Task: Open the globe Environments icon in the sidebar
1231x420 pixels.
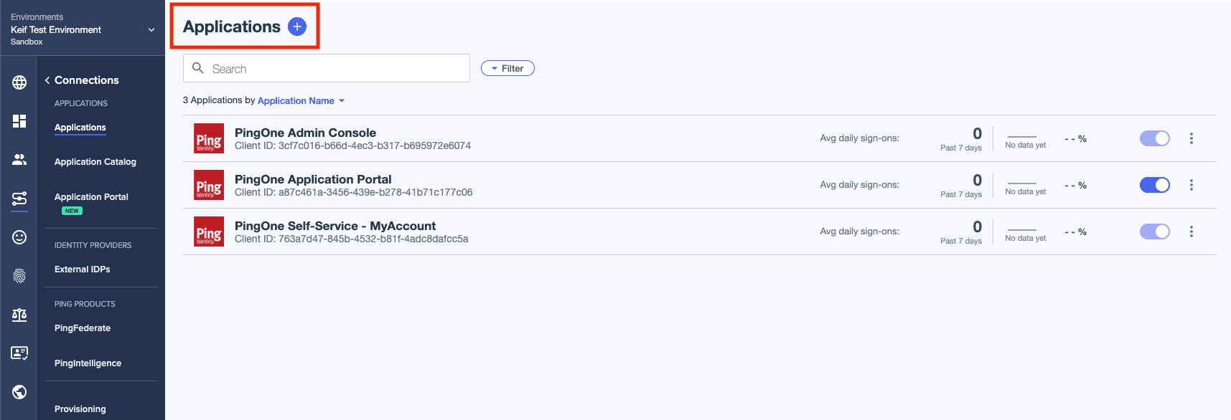Action: coord(19,82)
